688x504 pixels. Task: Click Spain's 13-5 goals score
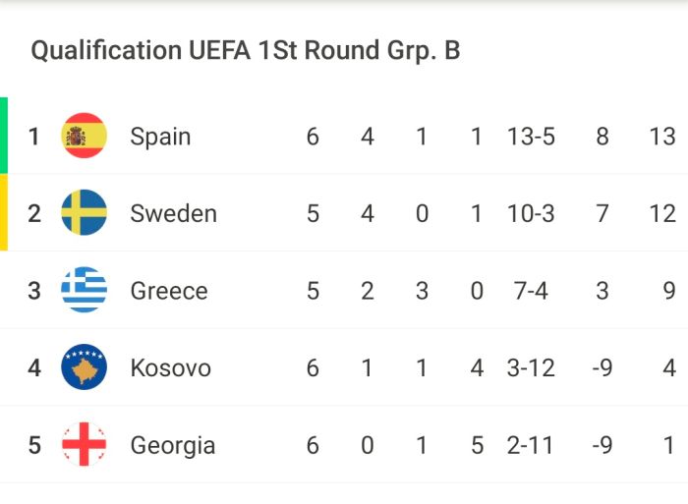[531, 137]
